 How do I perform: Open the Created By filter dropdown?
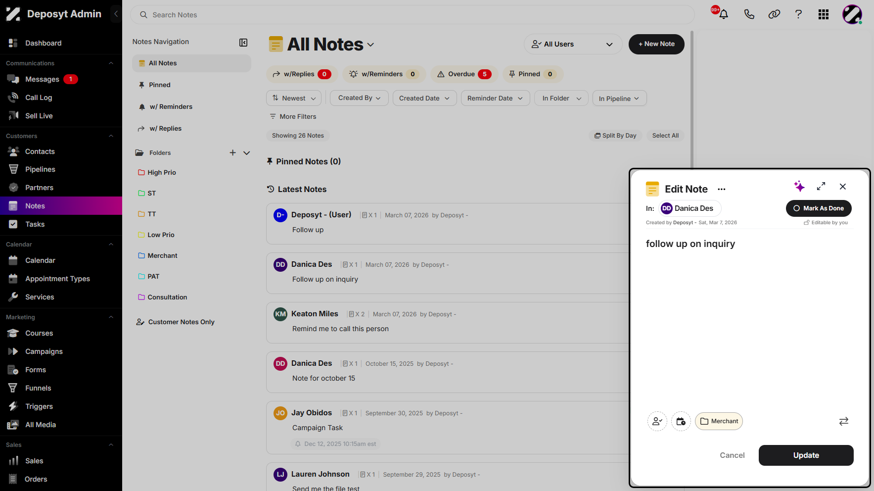(360, 98)
